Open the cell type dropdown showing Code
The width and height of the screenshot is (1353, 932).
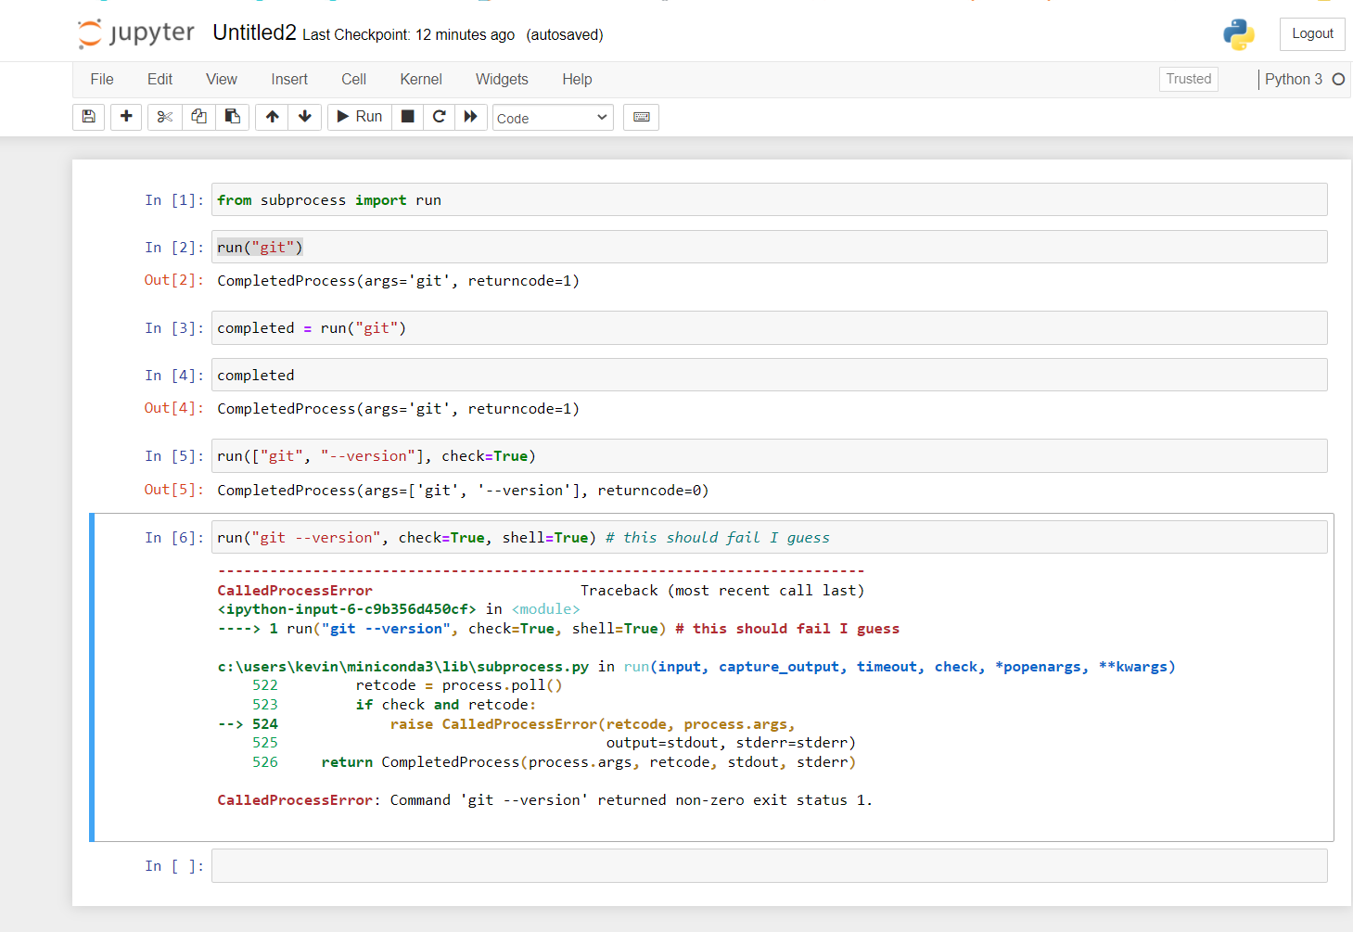(x=553, y=117)
